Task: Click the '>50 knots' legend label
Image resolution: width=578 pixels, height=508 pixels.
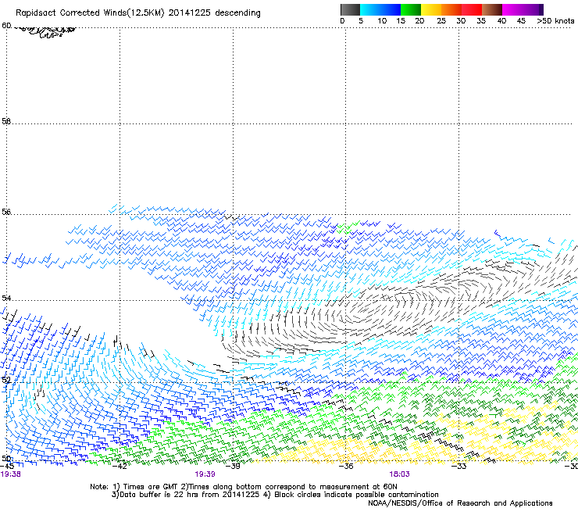Action: (x=555, y=21)
